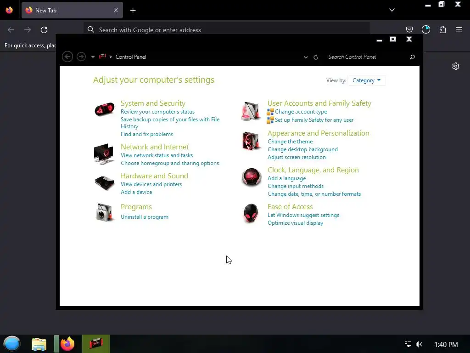This screenshot has height=353, width=470.
Task: Expand the recent locations dropdown arrow
Action: pyautogui.click(x=93, y=57)
